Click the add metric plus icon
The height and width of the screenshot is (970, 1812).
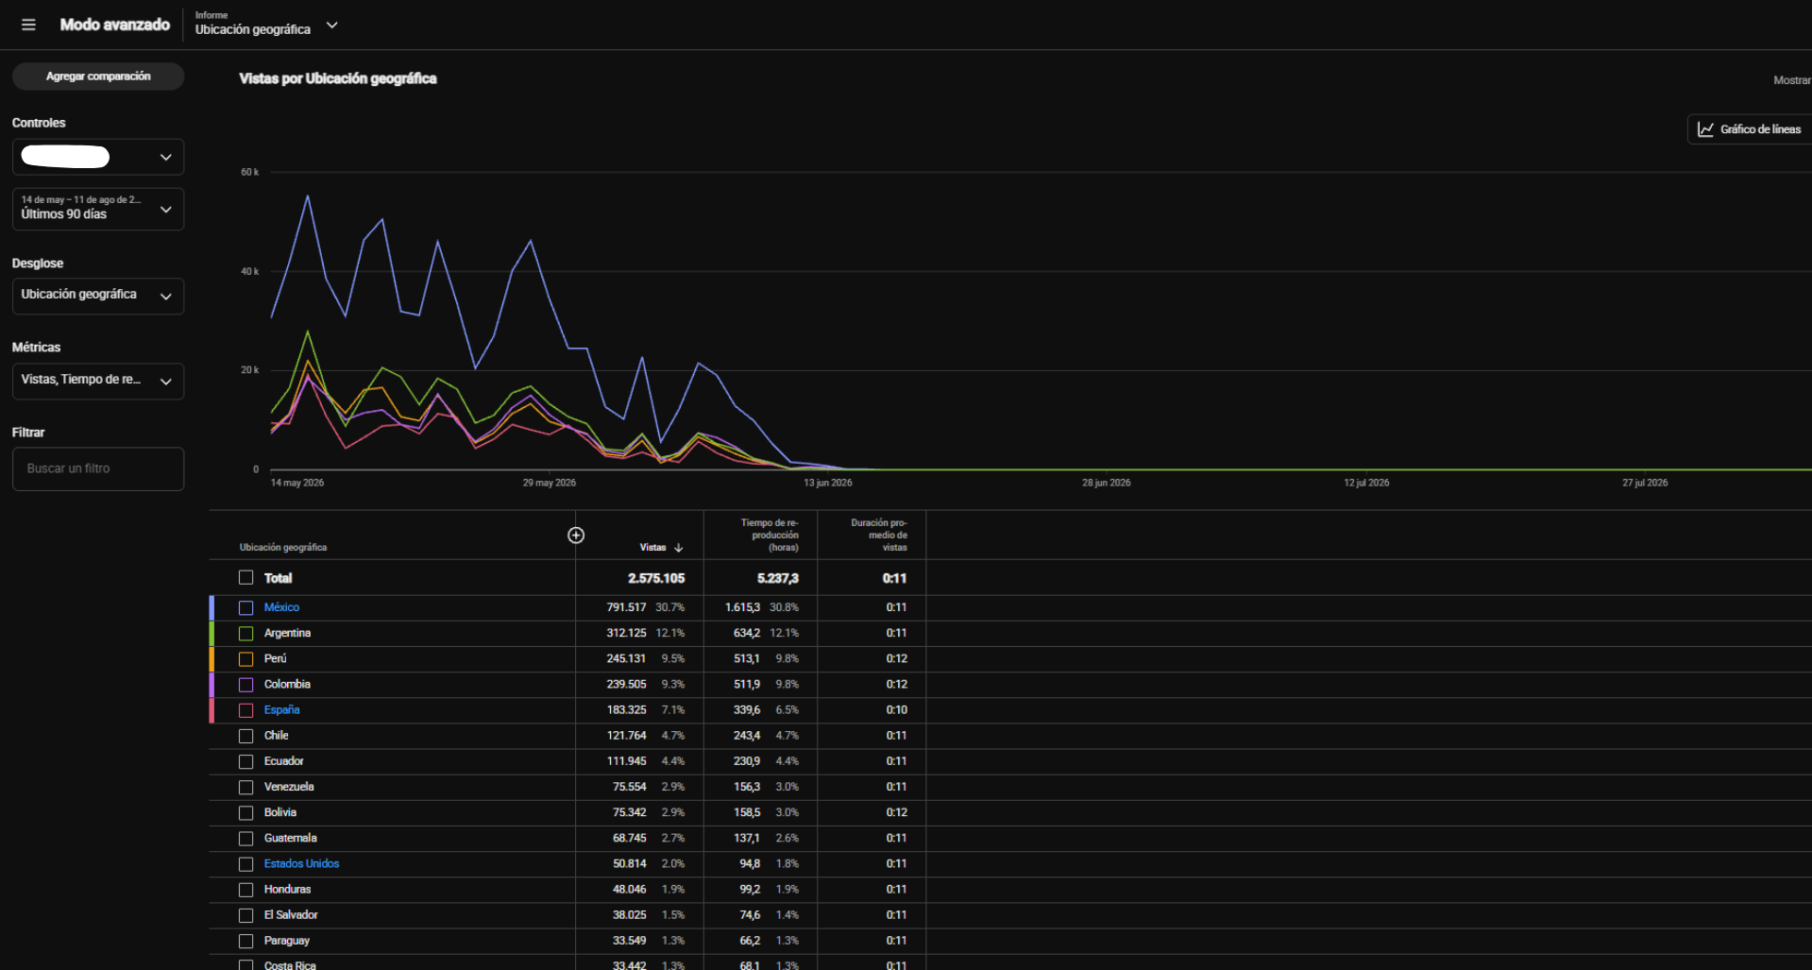click(576, 536)
